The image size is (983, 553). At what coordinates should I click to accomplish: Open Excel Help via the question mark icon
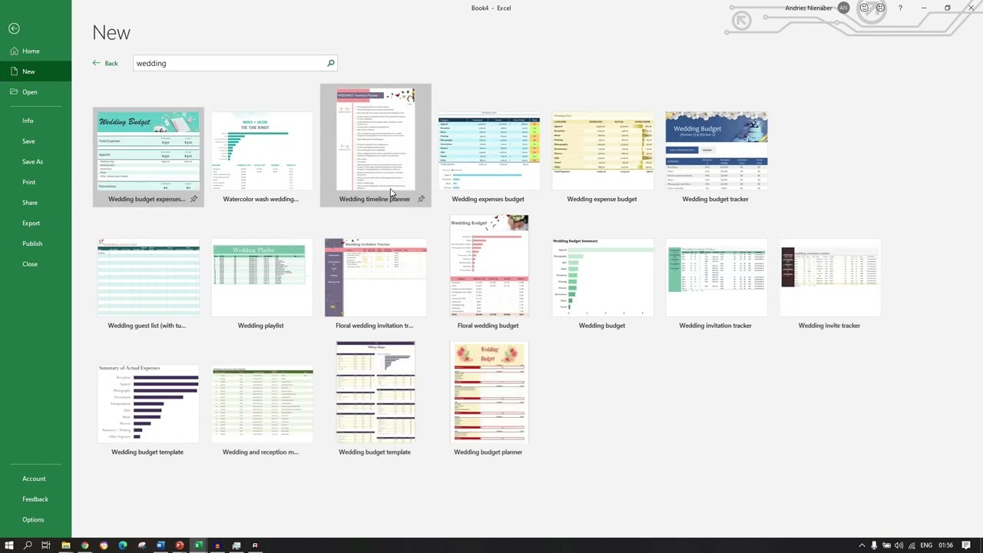[x=900, y=8]
